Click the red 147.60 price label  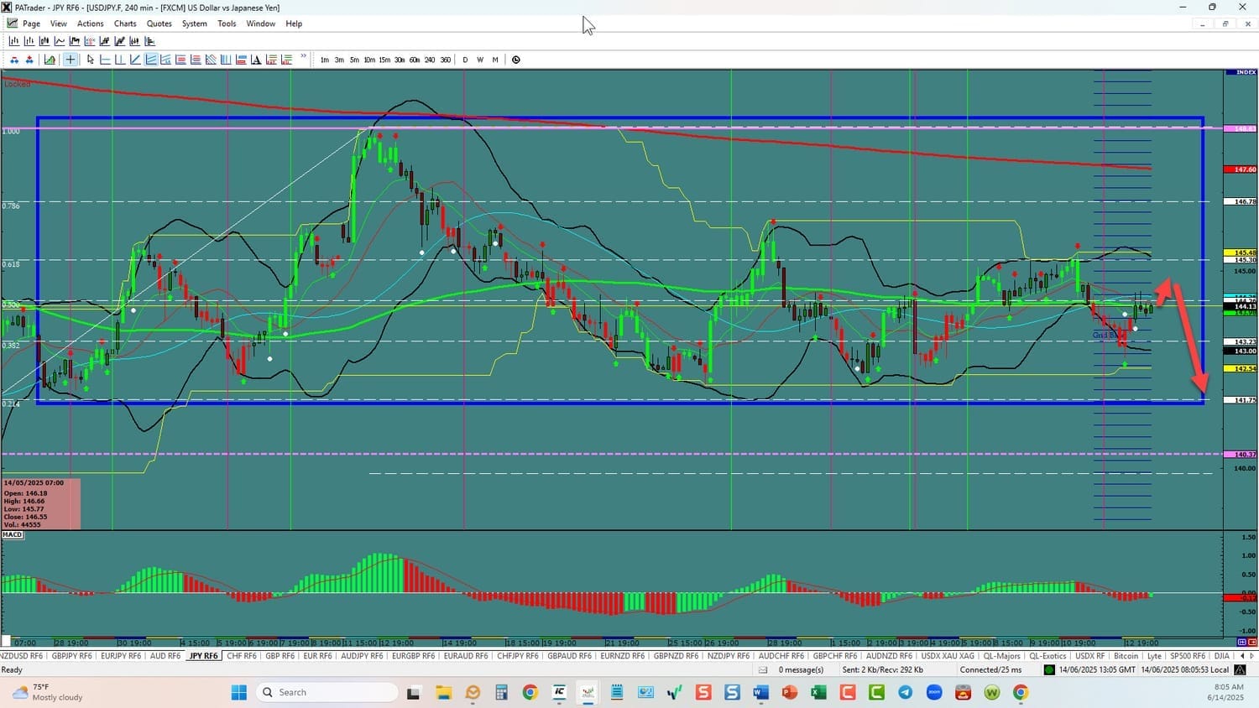tap(1245, 169)
